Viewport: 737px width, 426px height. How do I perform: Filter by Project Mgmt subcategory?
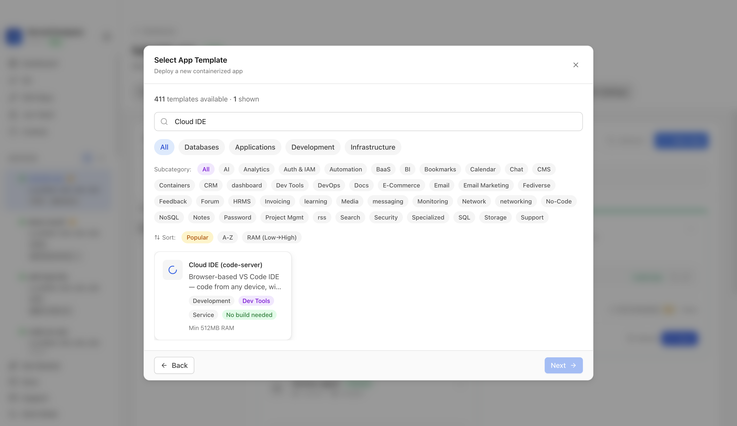284,218
